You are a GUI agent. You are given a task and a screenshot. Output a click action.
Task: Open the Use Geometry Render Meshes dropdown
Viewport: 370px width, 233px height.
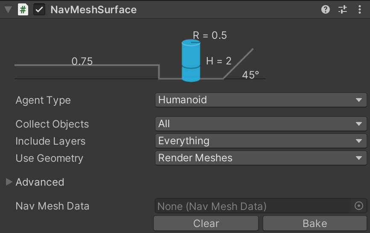(x=261, y=158)
